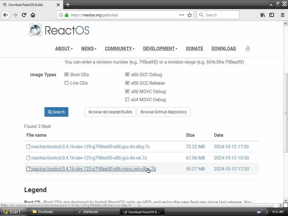Screen dimensions: 288x216
Task: Click the system tray icon left of the arrow
Action: click(259, 212)
